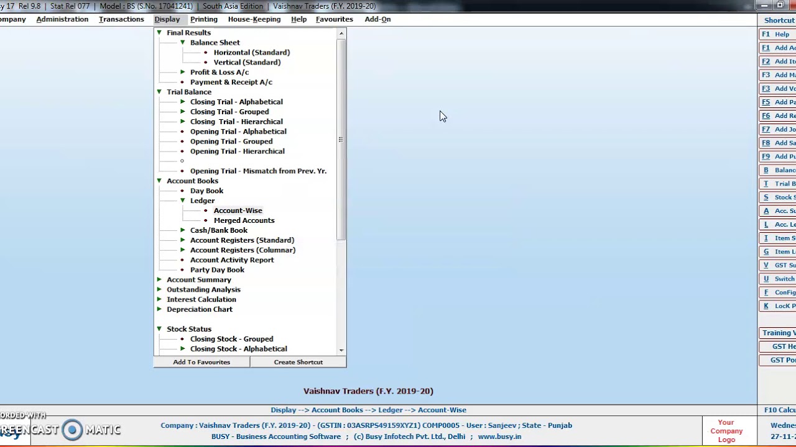Open the Transactions menu
796x447 pixels.
click(x=121, y=19)
